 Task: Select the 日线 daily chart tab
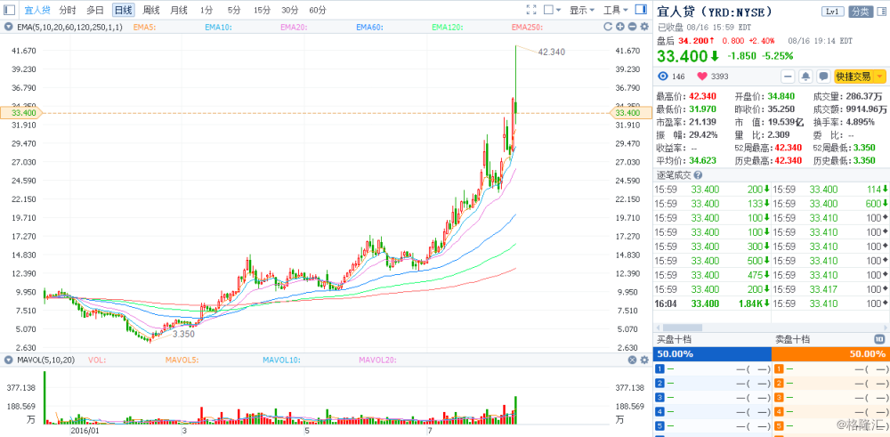(x=123, y=10)
